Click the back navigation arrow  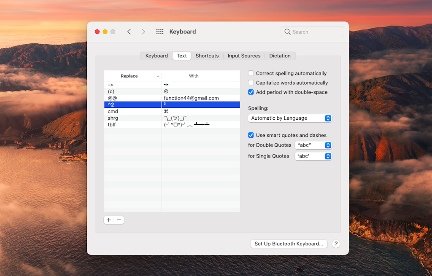129,31
